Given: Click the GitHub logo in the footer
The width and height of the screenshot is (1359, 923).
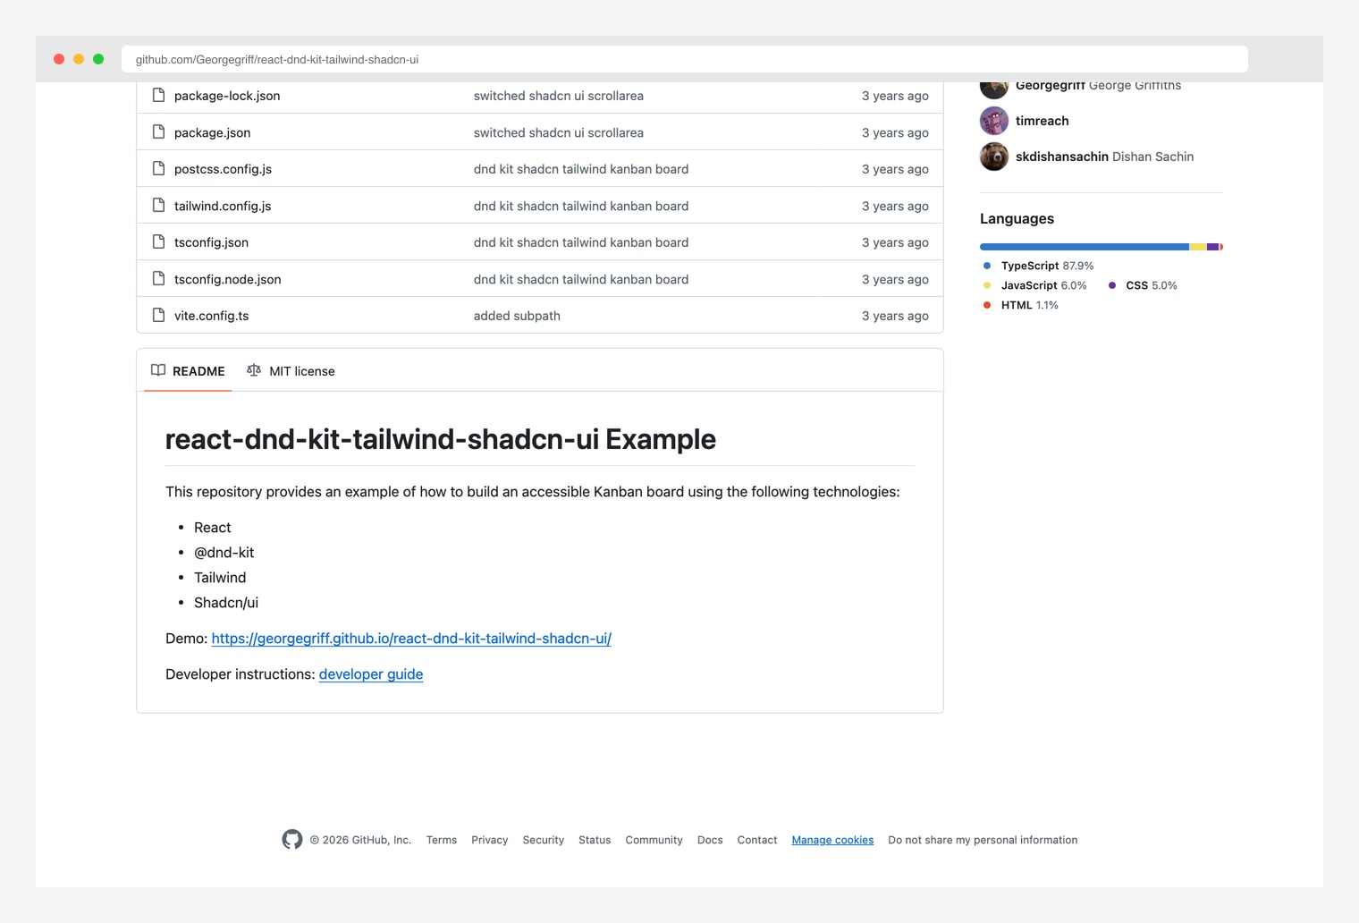Looking at the screenshot, I should (292, 839).
